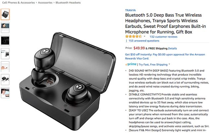Click the Details link next to FREE Shipping
The height and width of the screenshot is (133, 212).
(x=172, y=48)
